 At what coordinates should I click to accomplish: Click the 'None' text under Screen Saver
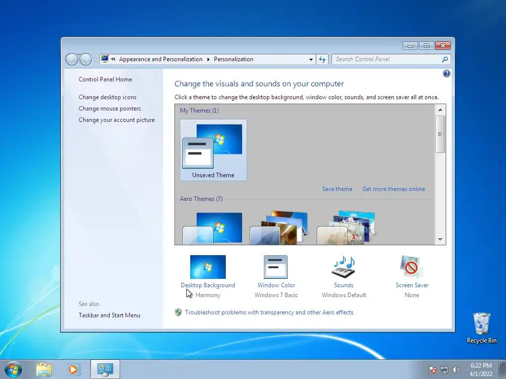412,295
